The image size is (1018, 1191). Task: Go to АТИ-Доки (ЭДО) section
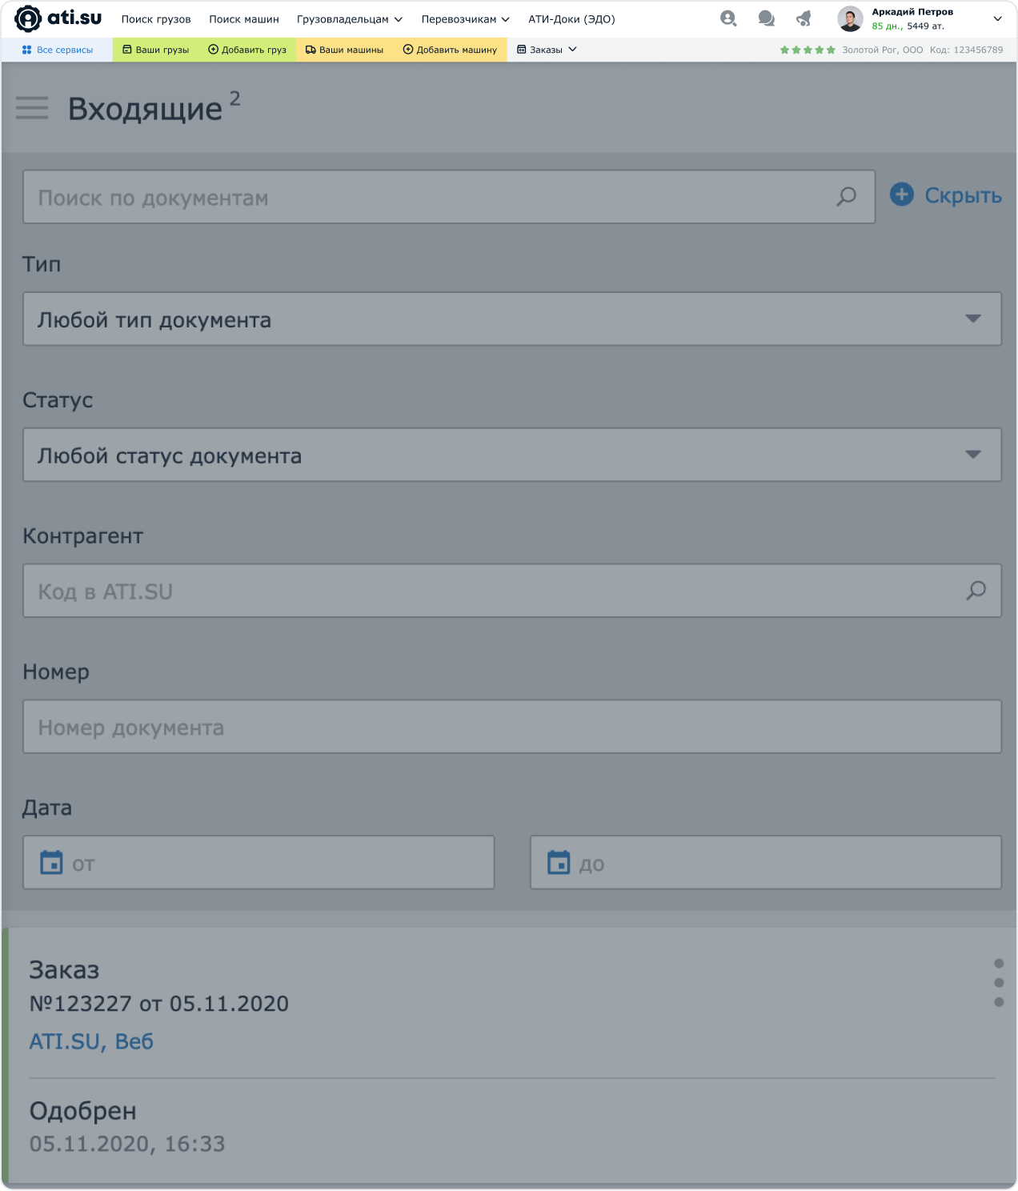point(571,19)
